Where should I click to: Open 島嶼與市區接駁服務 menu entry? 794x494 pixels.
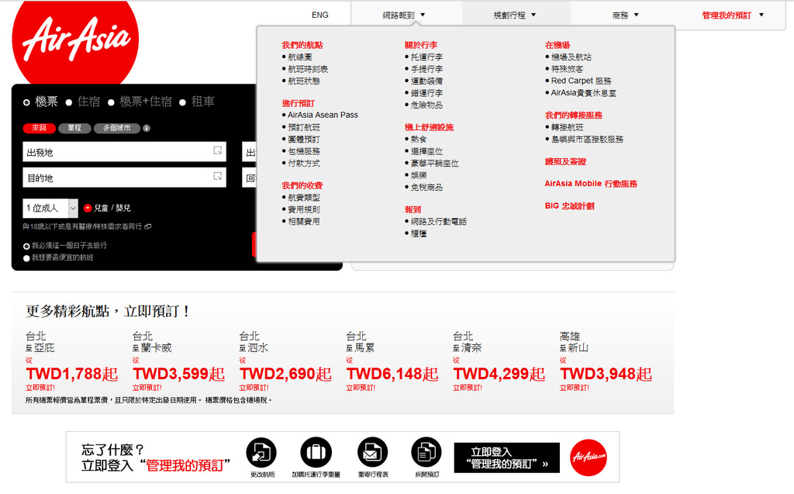pyautogui.click(x=588, y=140)
